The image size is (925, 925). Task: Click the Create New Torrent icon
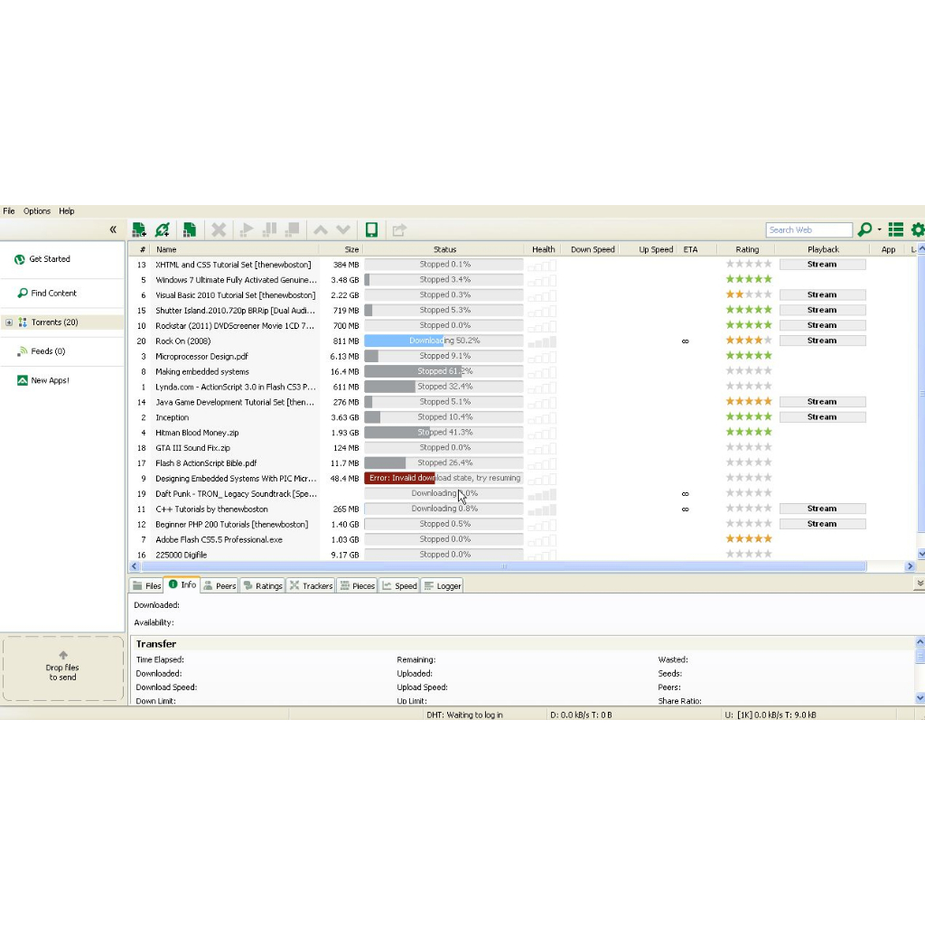tap(190, 230)
